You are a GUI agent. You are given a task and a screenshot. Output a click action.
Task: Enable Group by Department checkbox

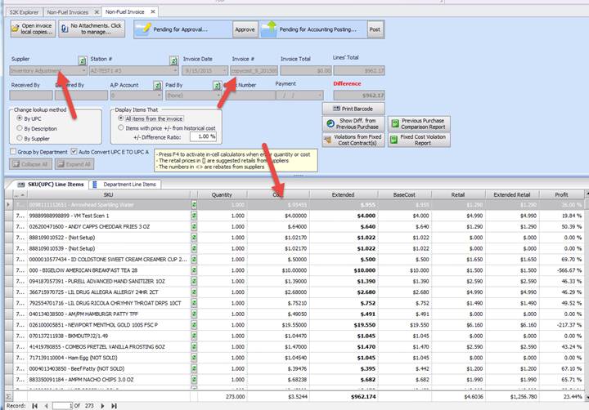(13, 151)
